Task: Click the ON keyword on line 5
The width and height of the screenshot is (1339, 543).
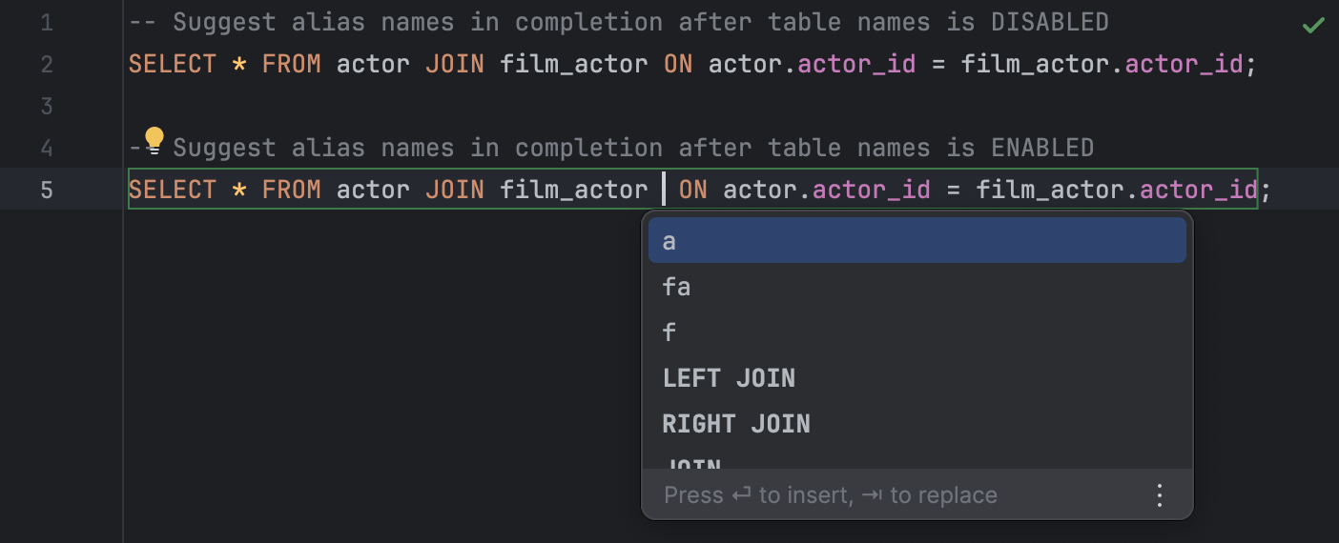Action: point(692,190)
